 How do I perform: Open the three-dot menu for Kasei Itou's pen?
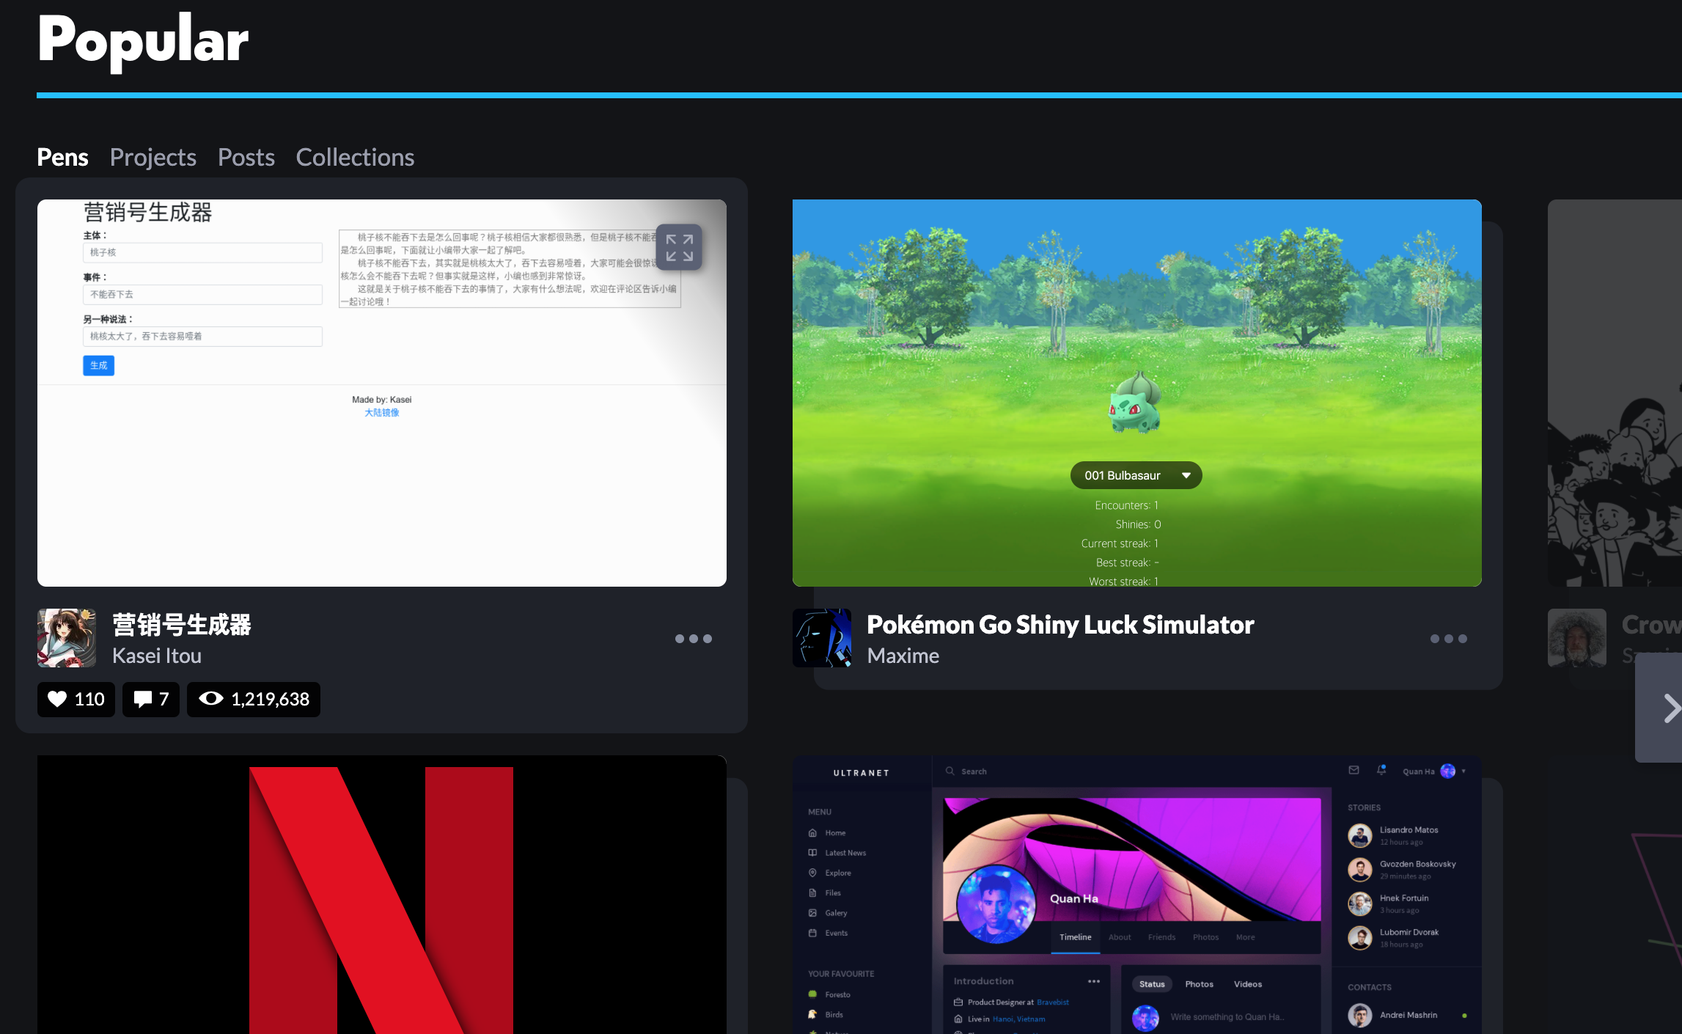(693, 639)
